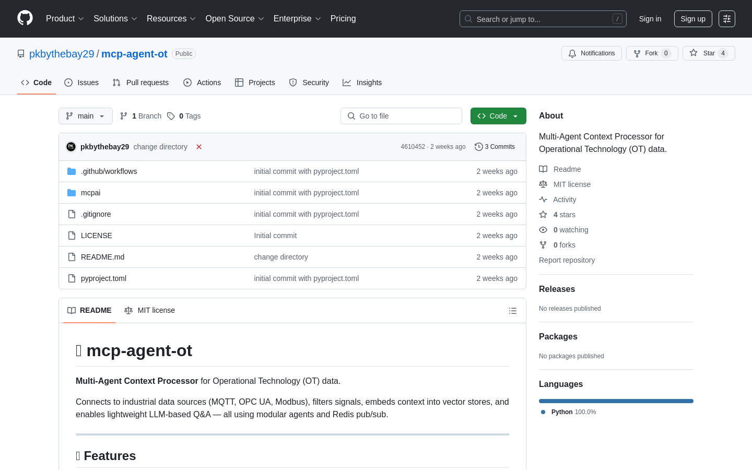The image size is (752, 470).
Task: Open the GitHub home logo
Action: click(25, 18)
